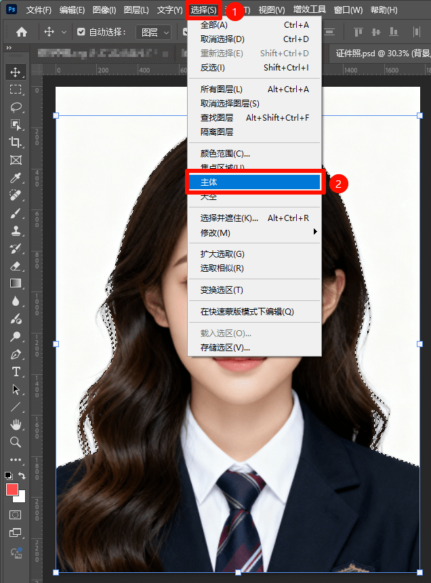Toggle Quick Mask mode icon
This screenshot has width=431, height=583.
[x=15, y=515]
